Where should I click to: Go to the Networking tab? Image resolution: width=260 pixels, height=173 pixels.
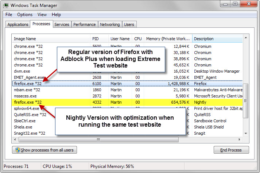tap(110, 24)
